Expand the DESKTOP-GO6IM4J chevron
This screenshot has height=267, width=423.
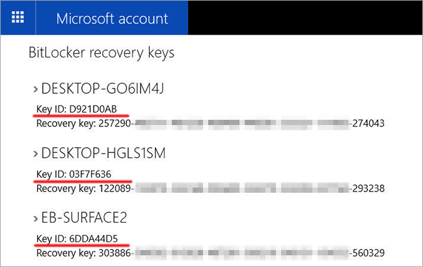[35, 89]
